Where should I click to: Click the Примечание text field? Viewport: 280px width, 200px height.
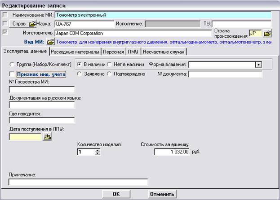pos(78,182)
